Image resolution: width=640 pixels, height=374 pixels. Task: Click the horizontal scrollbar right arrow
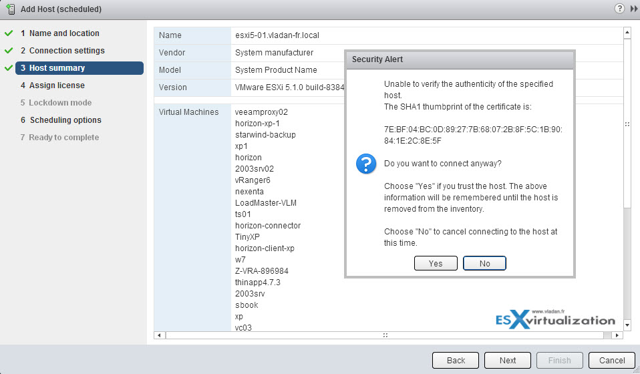pyautogui.click(x=617, y=335)
